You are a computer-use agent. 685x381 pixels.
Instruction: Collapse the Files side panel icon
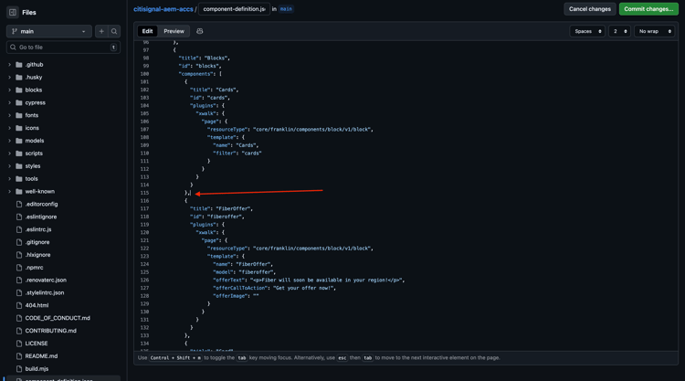13,12
